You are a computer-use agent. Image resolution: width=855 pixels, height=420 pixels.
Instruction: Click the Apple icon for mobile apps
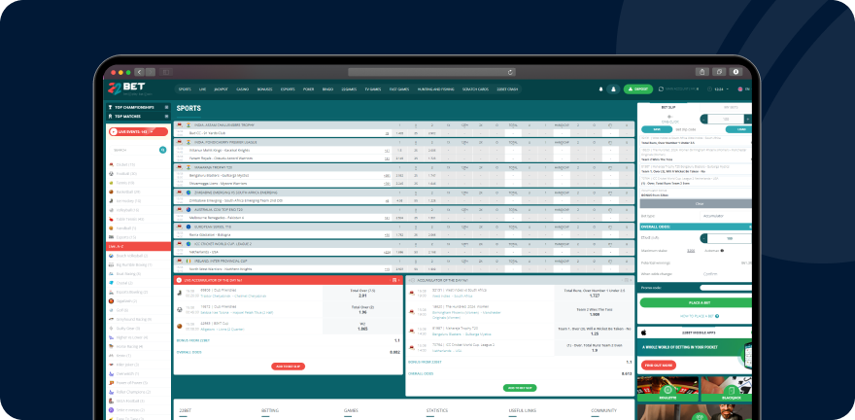pyautogui.click(x=643, y=332)
